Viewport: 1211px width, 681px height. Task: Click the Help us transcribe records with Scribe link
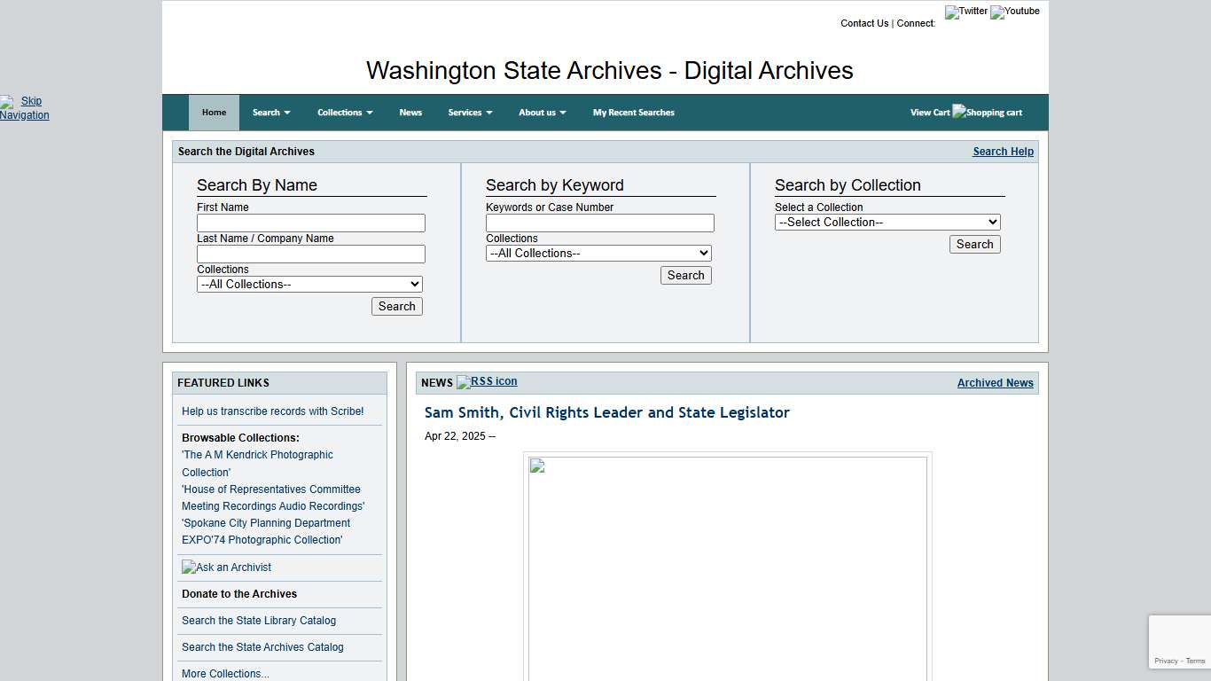272,411
